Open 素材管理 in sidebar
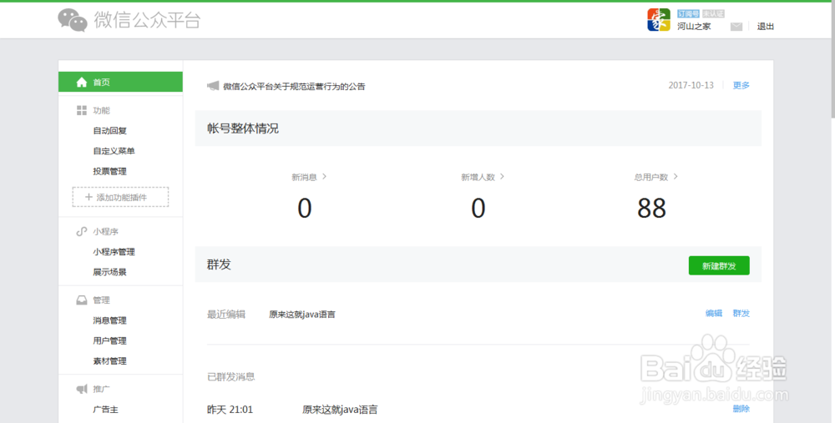Image resolution: width=835 pixels, height=423 pixels. [109, 360]
